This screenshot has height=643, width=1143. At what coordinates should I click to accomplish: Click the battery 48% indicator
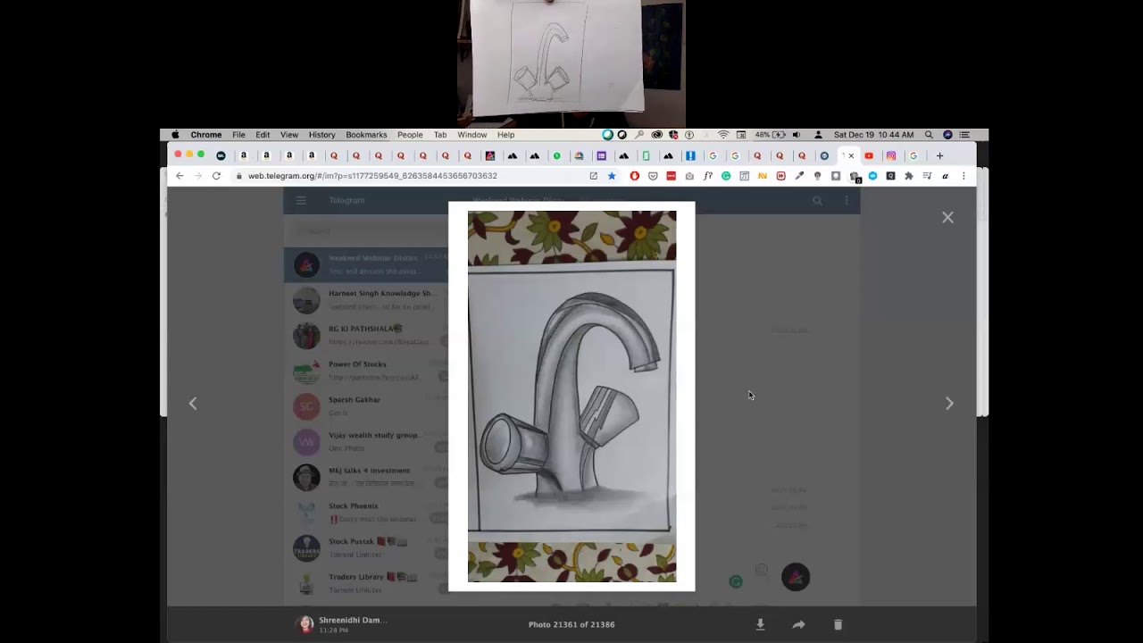pyautogui.click(x=770, y=135)
